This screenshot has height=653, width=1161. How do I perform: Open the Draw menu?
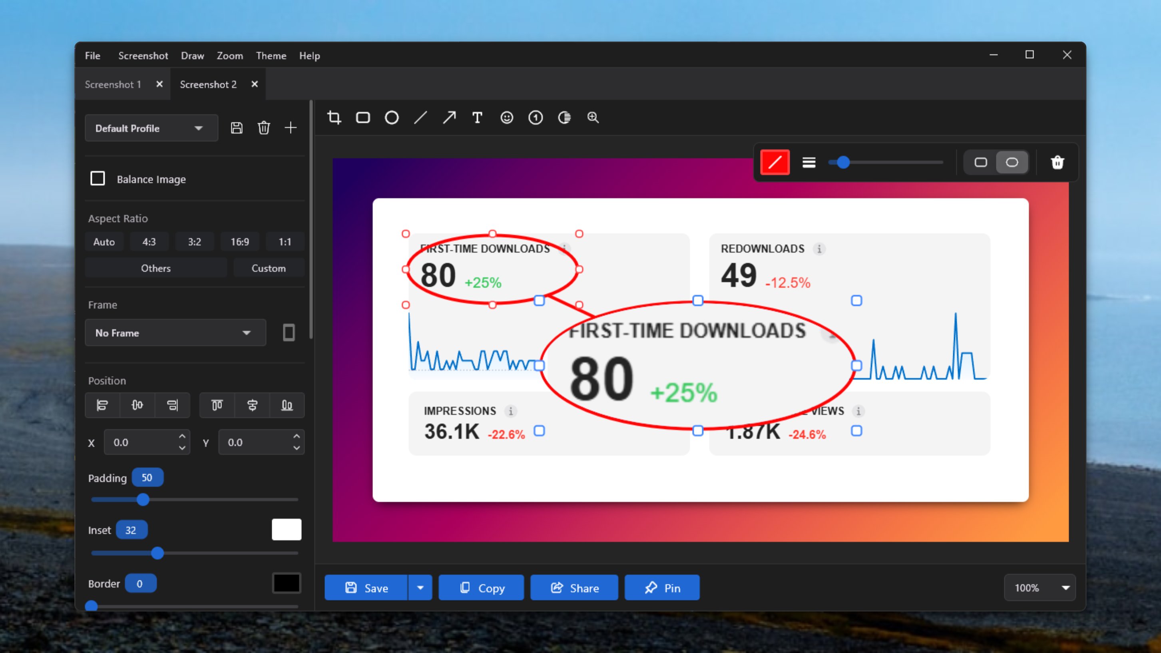tap(193, 56)
